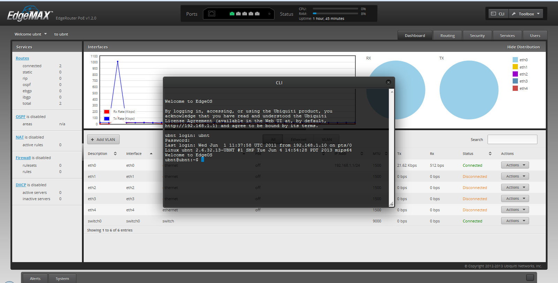This screenshot has width=558, height=283.
Task: Sort the table by Description column
Action: click(115, 154)
